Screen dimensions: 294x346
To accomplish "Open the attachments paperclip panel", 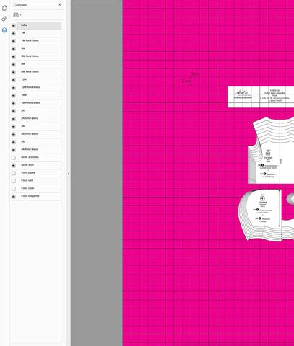I will [x=4, y=19].
